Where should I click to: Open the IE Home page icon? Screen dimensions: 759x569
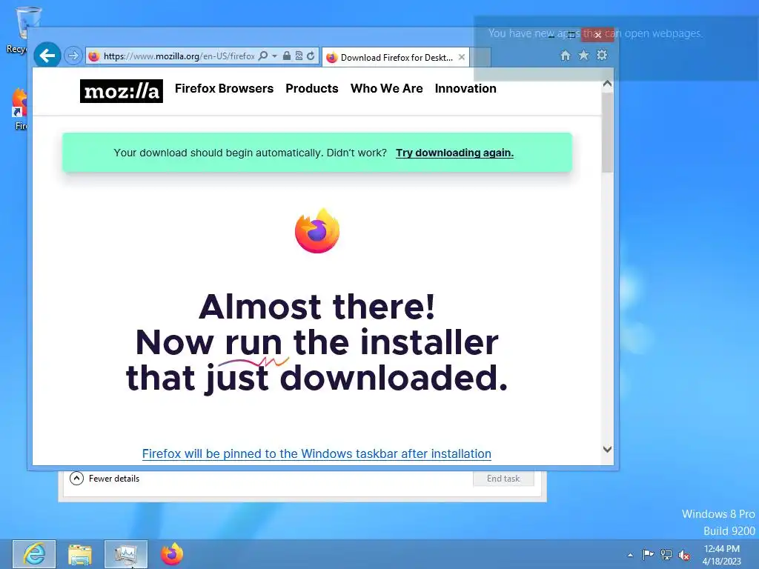point(566,56)
